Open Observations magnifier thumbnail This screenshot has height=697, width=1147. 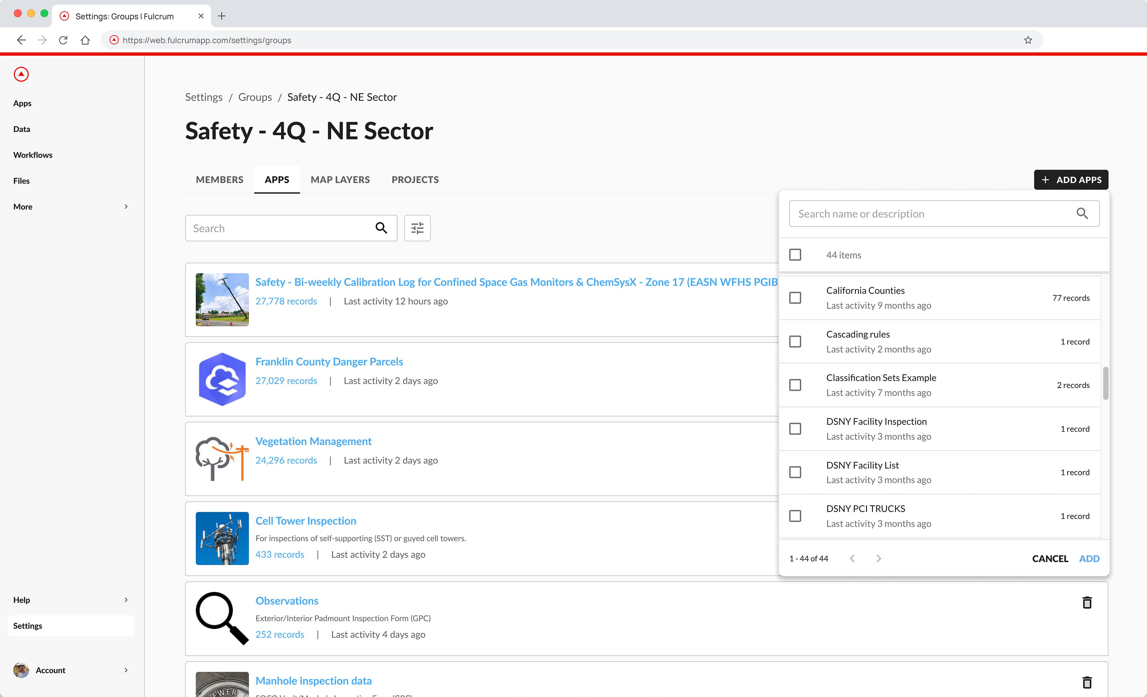pos(222,618)
